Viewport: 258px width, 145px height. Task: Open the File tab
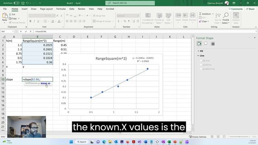[5, 9]
